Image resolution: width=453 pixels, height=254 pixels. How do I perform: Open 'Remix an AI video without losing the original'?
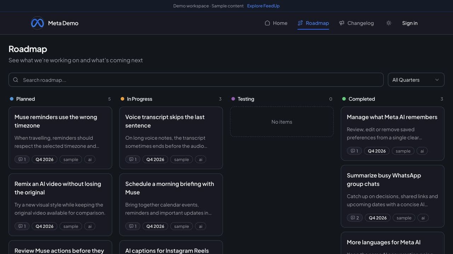pos(60,205)
